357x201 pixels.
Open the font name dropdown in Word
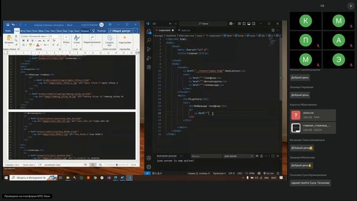click(x=47, y=36)
